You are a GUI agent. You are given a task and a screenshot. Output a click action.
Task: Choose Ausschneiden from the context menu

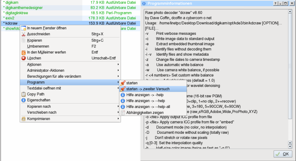pos(70,34)
